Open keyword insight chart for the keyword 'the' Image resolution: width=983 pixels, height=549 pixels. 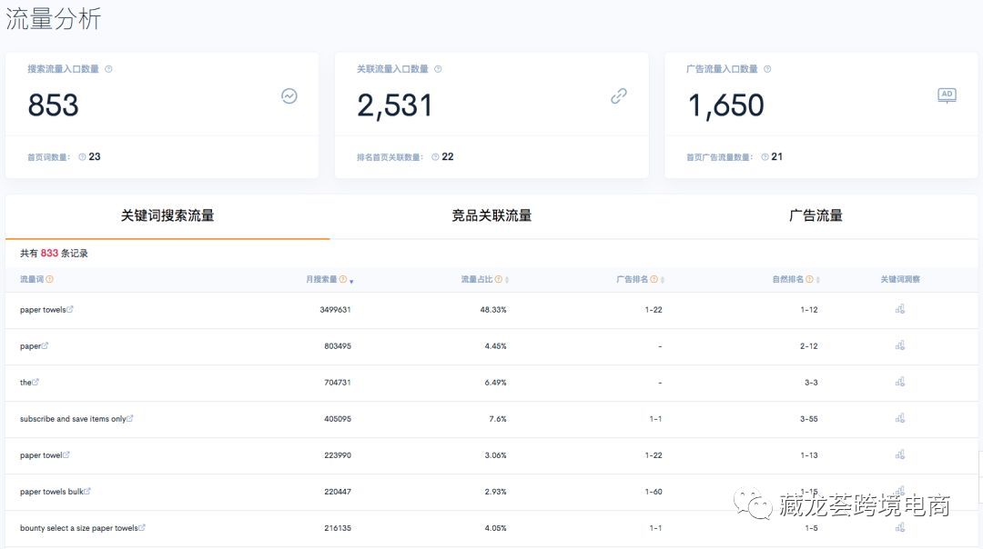[x=900, y=382]
